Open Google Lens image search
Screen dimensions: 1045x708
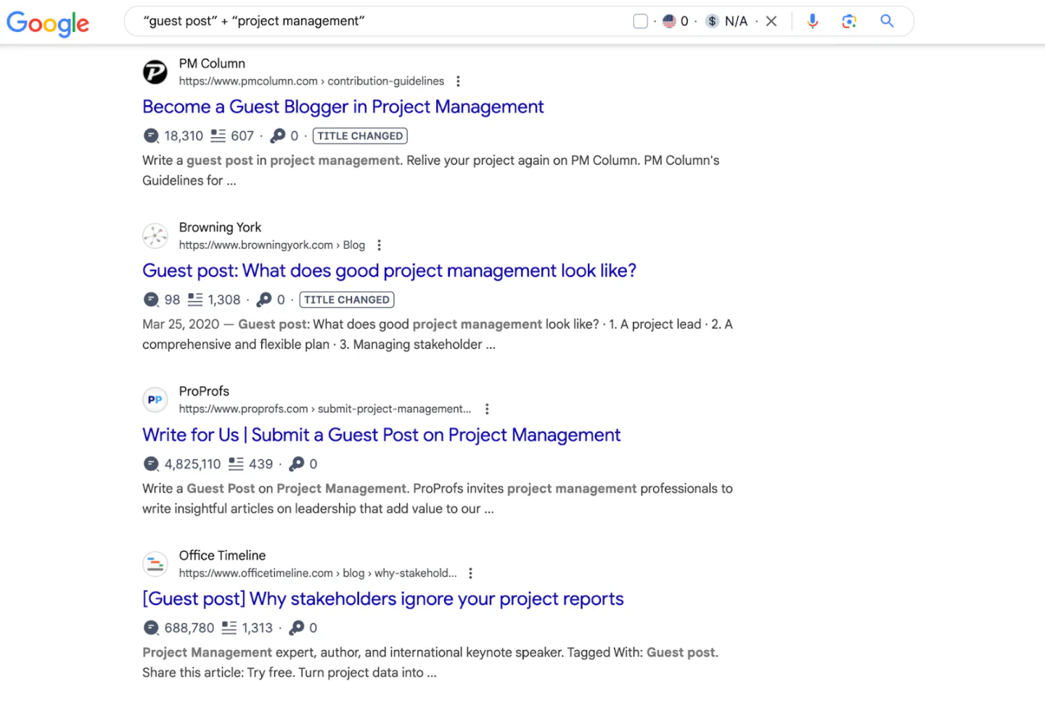(849, 21)
